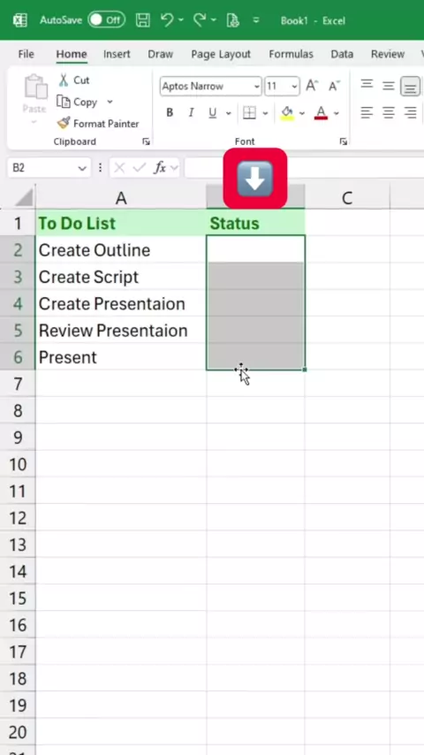Select cell A3 Create Script
The image size is (424, 755).
pyautogui.click(x=121, y=277)
